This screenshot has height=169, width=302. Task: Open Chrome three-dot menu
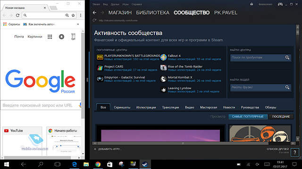pos(81,15)
